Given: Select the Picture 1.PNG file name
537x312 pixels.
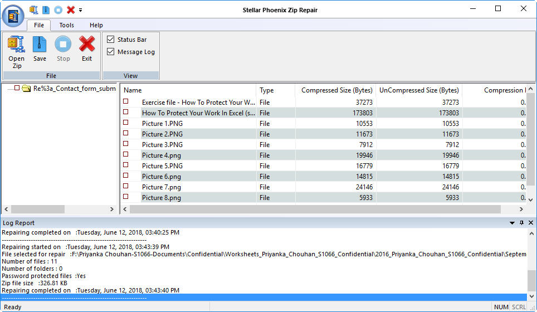Looking at the screenshot, I should (x=162, y=123).
